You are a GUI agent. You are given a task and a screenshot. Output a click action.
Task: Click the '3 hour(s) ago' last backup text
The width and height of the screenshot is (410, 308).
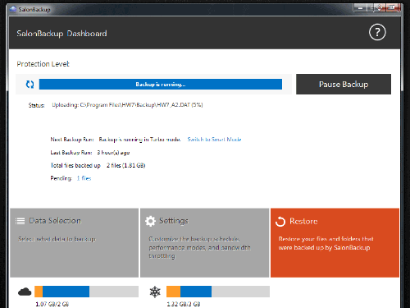click(113, 153)
